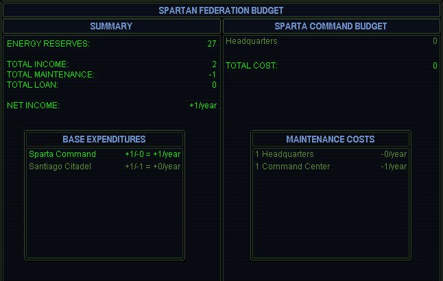Viewport: 443px width, 281px height.
Task: Click the 1 Command Center maintenance row
Action: pos(292,167)
